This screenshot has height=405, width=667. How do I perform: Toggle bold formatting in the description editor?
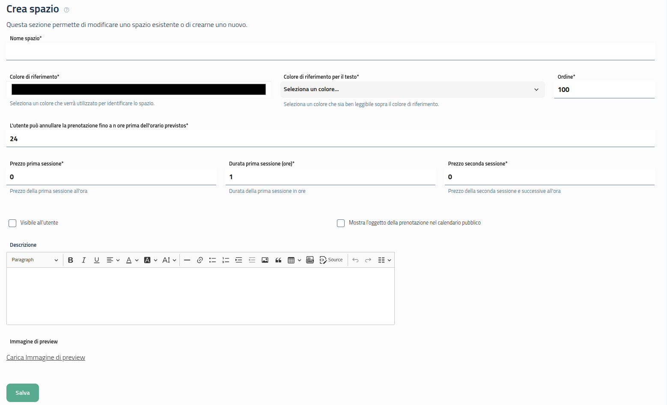[71, 260]
